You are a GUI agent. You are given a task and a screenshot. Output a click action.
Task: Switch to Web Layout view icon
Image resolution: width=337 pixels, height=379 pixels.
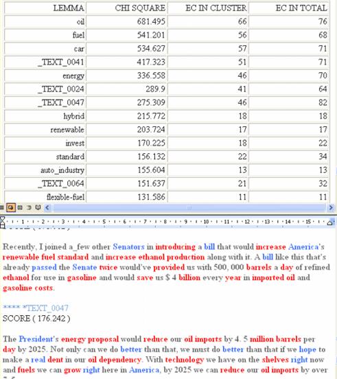point(10,207)
